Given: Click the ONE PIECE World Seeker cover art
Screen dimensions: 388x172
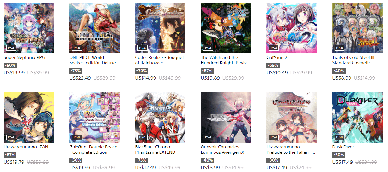Looking at the screenshot, I should pos(94,28).
